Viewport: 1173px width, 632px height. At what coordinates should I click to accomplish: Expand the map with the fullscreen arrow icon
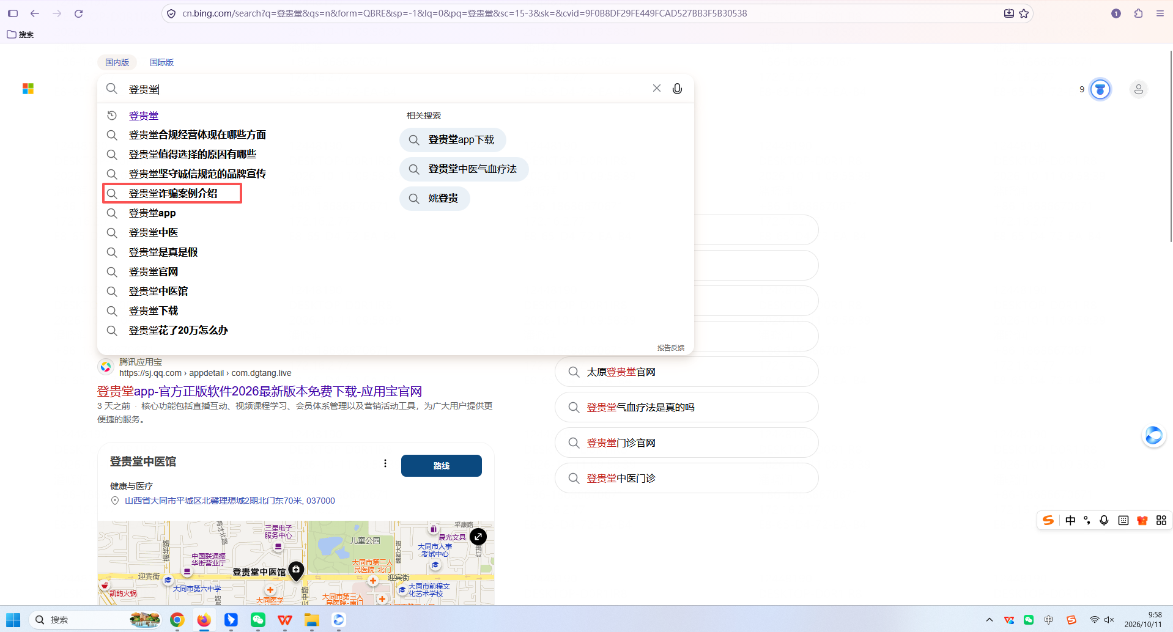tap(478, 537)
